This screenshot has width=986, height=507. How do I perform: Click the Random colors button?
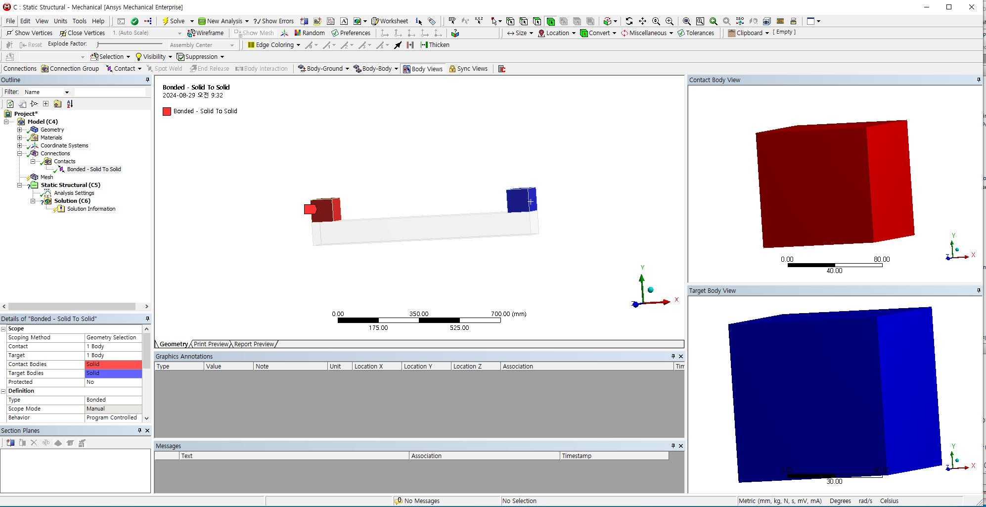309,33
